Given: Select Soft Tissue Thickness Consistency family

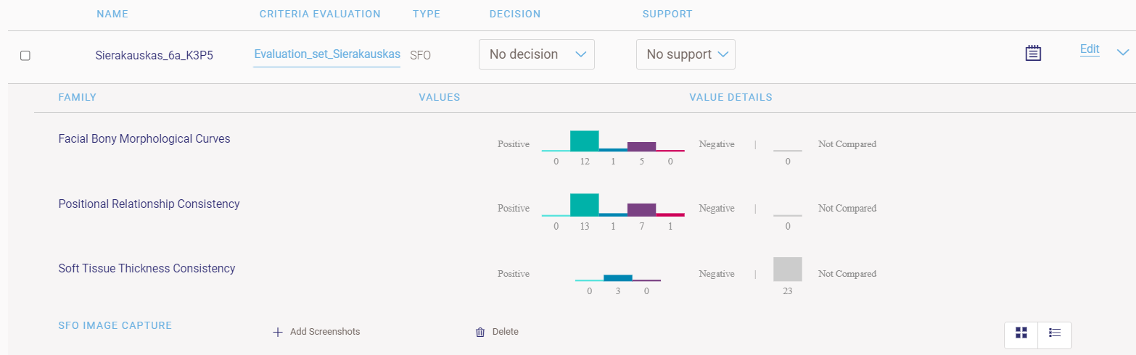Looking at the screenshot, I should pos(147,268).
